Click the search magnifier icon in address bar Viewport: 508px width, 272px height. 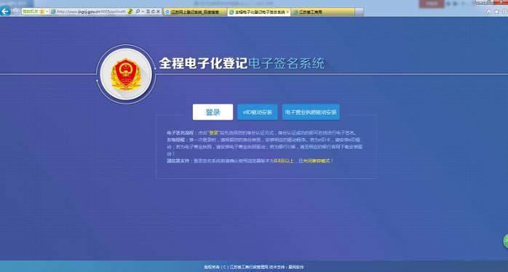click(x=138, y=12)
